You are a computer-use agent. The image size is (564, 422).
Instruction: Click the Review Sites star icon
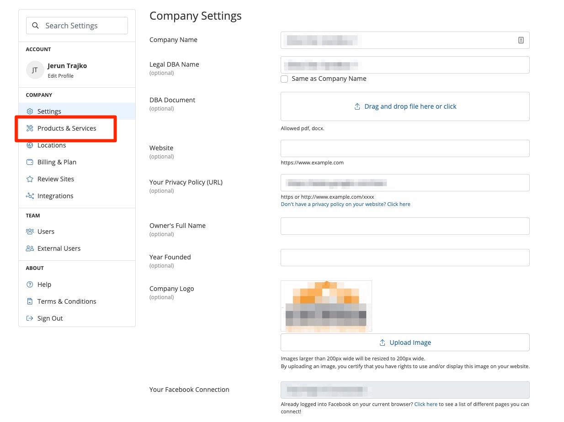point(30,179)
